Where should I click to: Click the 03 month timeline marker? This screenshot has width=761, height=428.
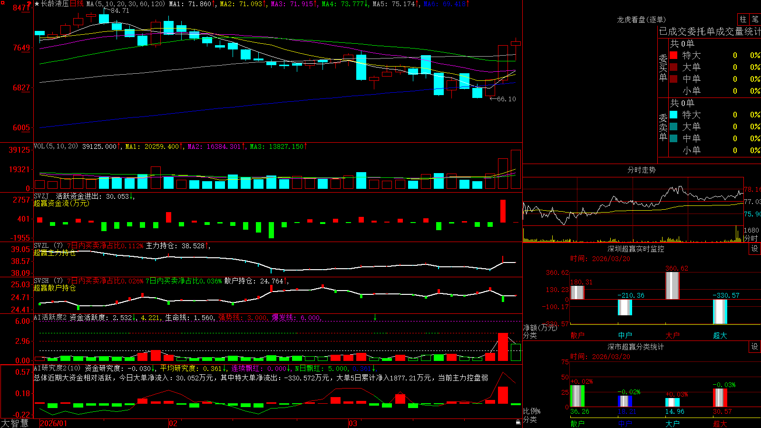[352, 423]
